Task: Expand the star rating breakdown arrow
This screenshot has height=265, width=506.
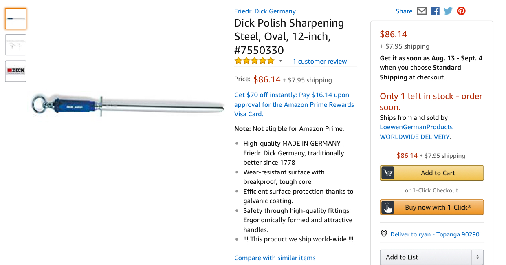Action: click(x=281, y=61)
